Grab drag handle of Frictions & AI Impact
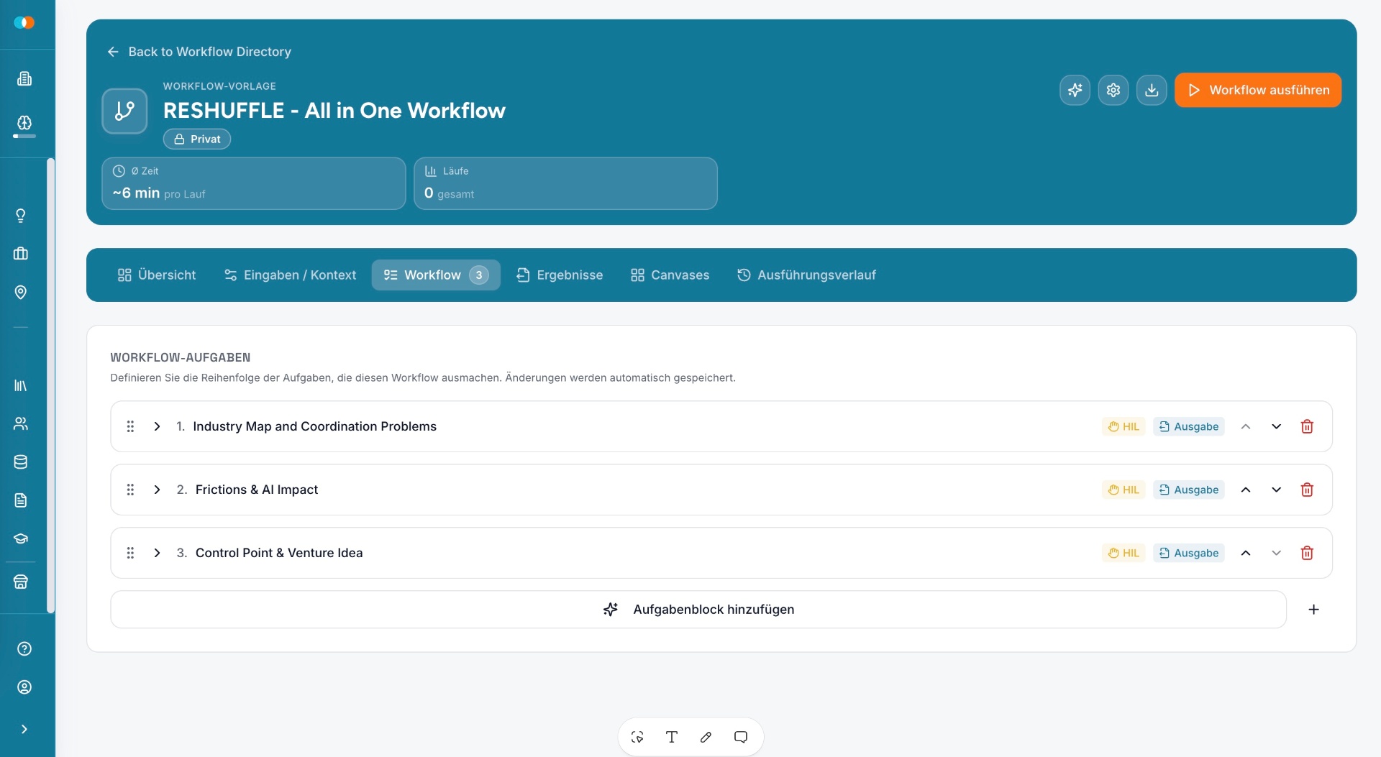Image resolution: width=1381 pixels, height=757 pixels. pos(130,490)
